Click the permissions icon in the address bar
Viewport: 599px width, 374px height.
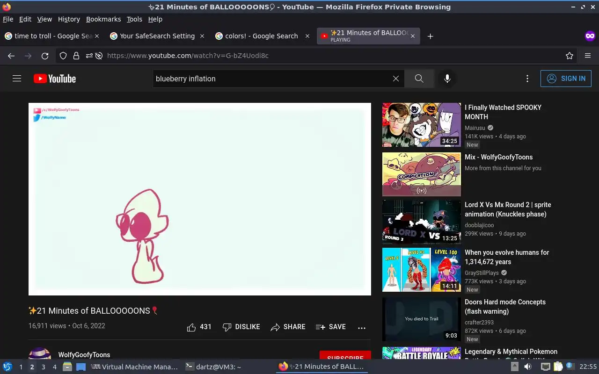point(88,56)
